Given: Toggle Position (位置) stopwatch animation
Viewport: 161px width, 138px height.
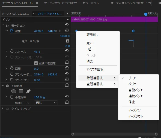Looking at the screenshot, I should coord(12,31).
